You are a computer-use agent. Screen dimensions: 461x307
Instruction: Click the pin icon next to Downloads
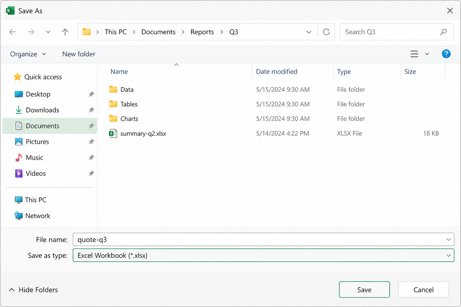(x=91, y=110)
